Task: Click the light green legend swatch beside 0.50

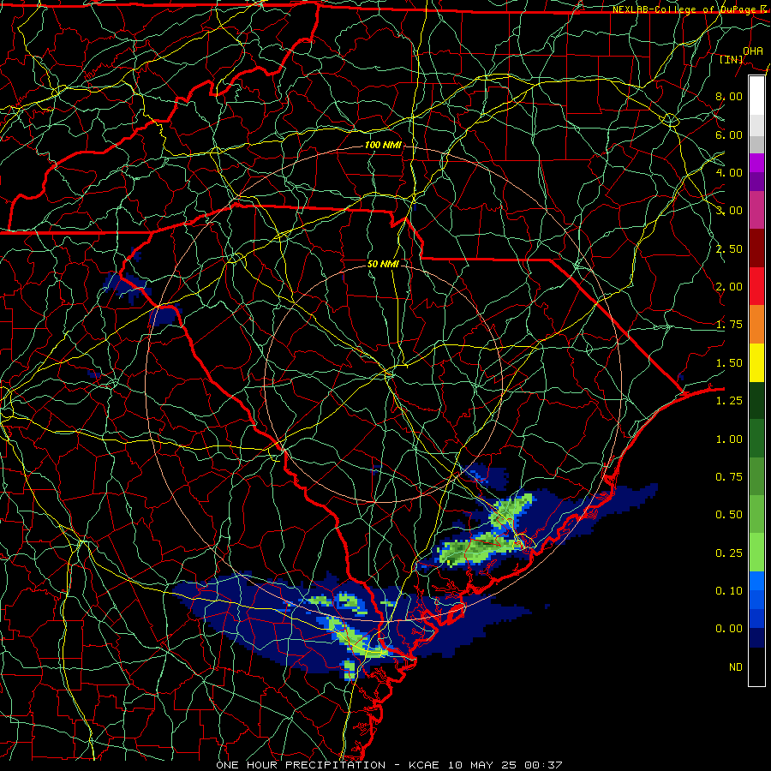Action: tap(756, 515)
